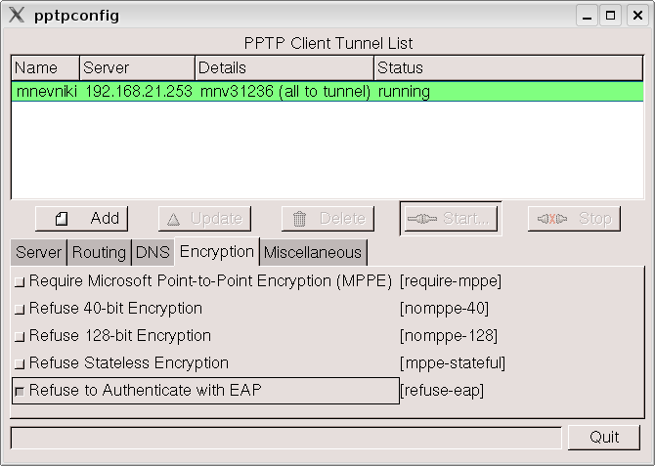The height and width of the screenshot is (466, 655).
Task: Click the Status column header
Action: tap(508, 67)
